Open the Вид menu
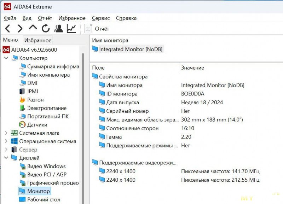283x204 pixels. 27,18
